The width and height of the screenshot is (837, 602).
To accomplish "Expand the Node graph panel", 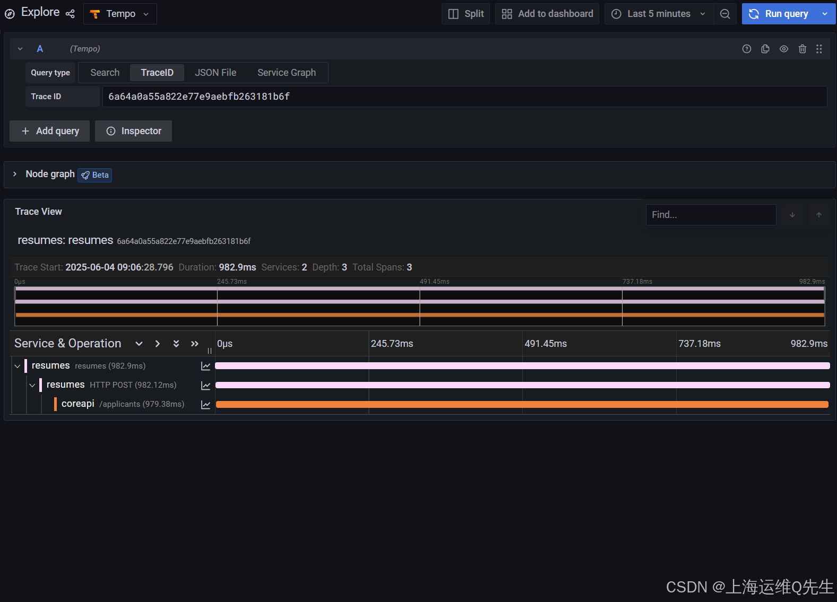I will click(x=15, y=174).
